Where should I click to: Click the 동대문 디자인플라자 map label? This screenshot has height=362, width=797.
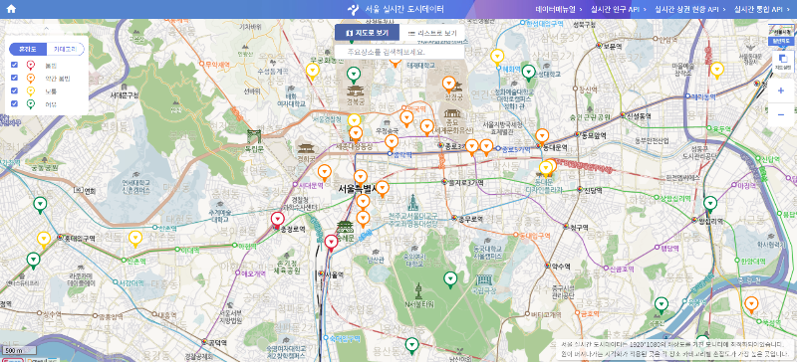(545, 186)
